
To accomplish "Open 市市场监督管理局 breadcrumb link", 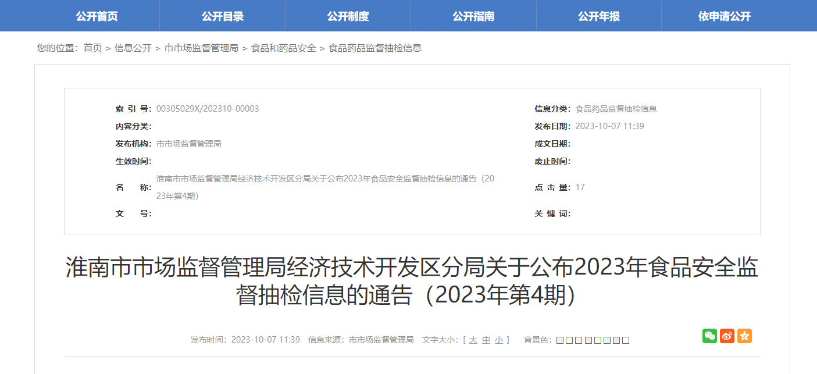I will [201, 48].
